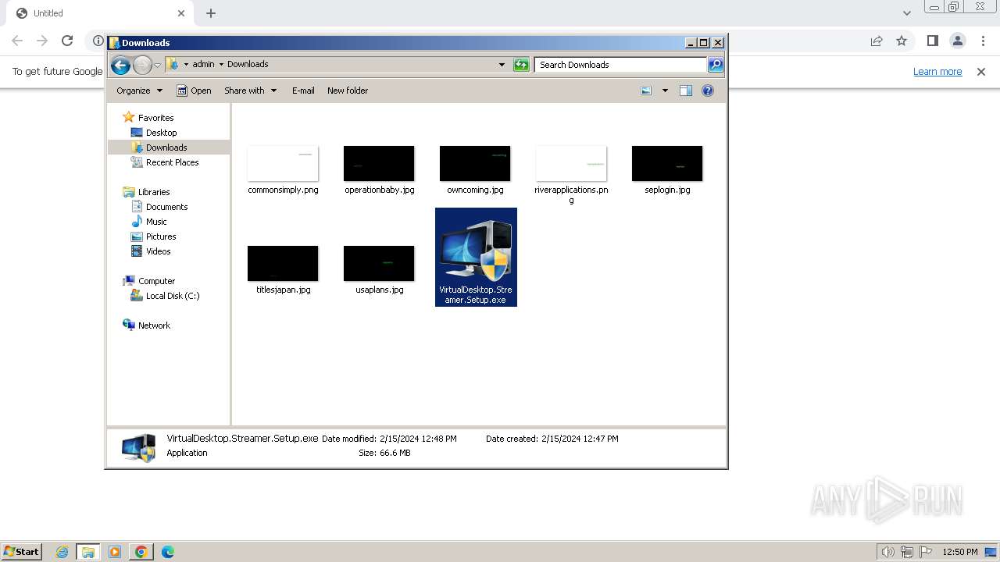
Task: Expand the view options dropdown arrow
Action: point(665,91)
